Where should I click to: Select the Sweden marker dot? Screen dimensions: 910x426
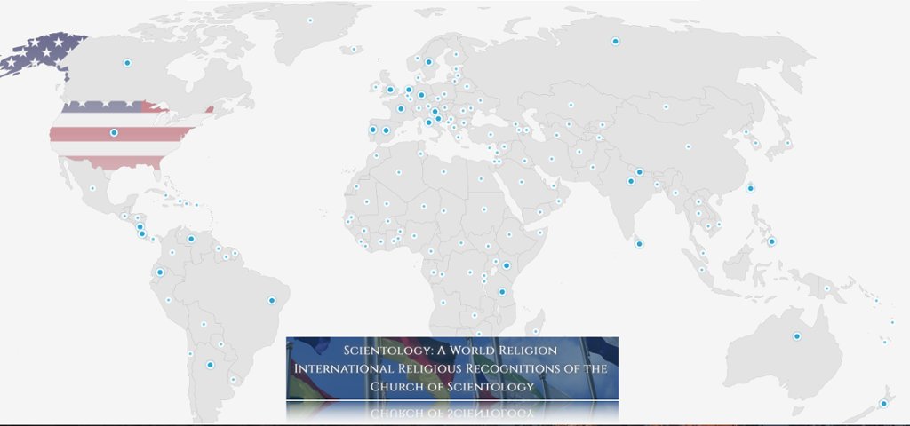pyautogui.click(x=428, y=62)
